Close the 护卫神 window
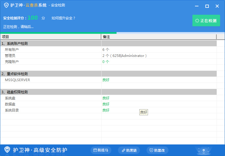The height and width of the screenshot is (156, 225). click(217, 6)
